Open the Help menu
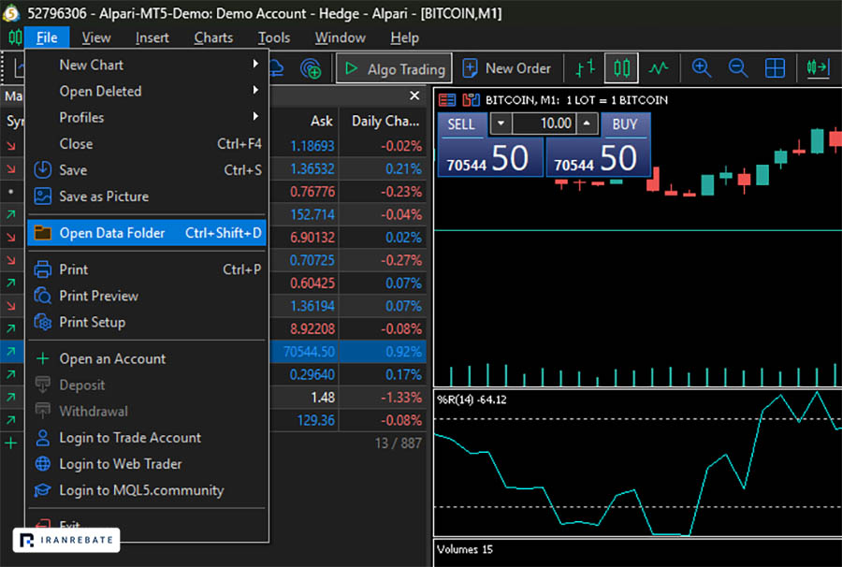The width and height of the screenshot is (842, 567). pos(404,37)
